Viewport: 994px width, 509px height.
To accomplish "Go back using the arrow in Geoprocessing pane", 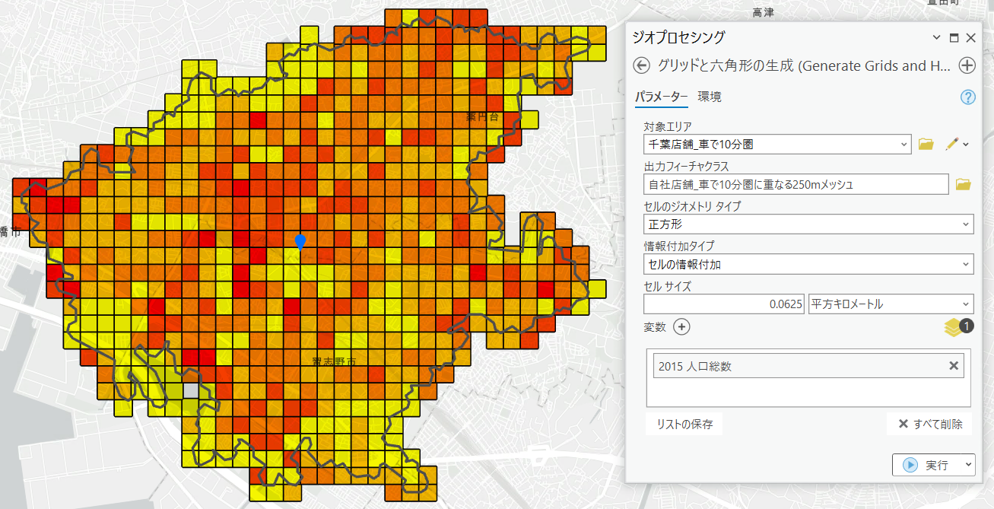I will [x=641, y=65].
